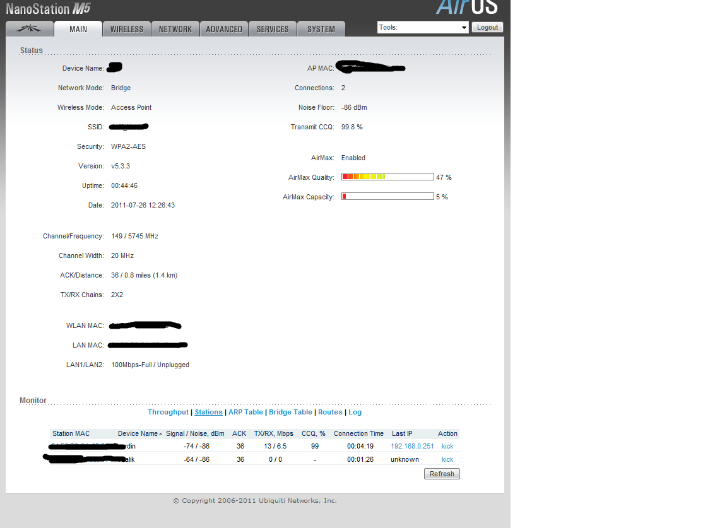This screenshot has width=727, height=528.
Task: Select the Bridge network mode value
Action: [x=121, y=88]
